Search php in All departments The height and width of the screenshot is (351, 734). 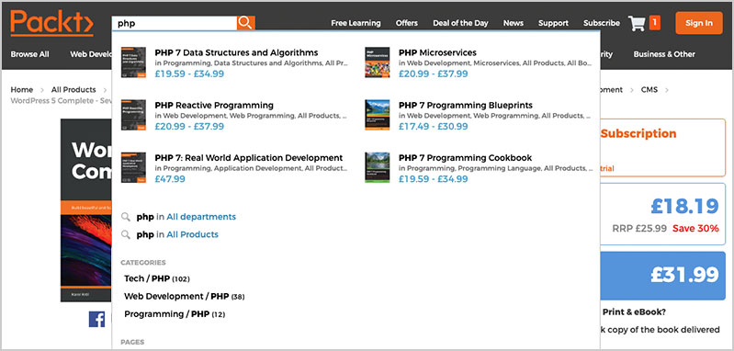pyautogui.click(x=186, y=217)
